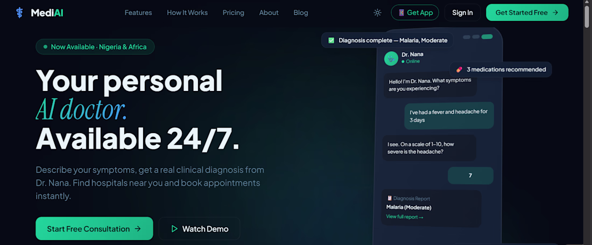Go to the Pricing page
The width and height of the screenshot is (592, 245).
click(234, 12)
